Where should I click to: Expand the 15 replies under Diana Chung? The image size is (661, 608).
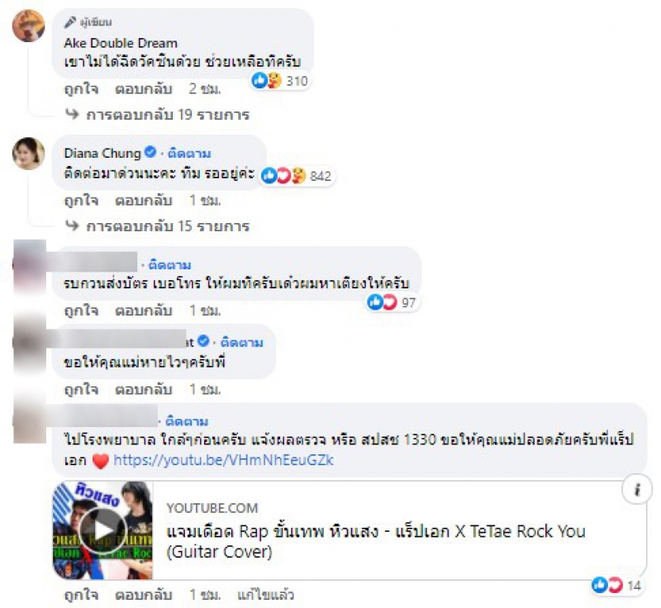coord(157,226)
